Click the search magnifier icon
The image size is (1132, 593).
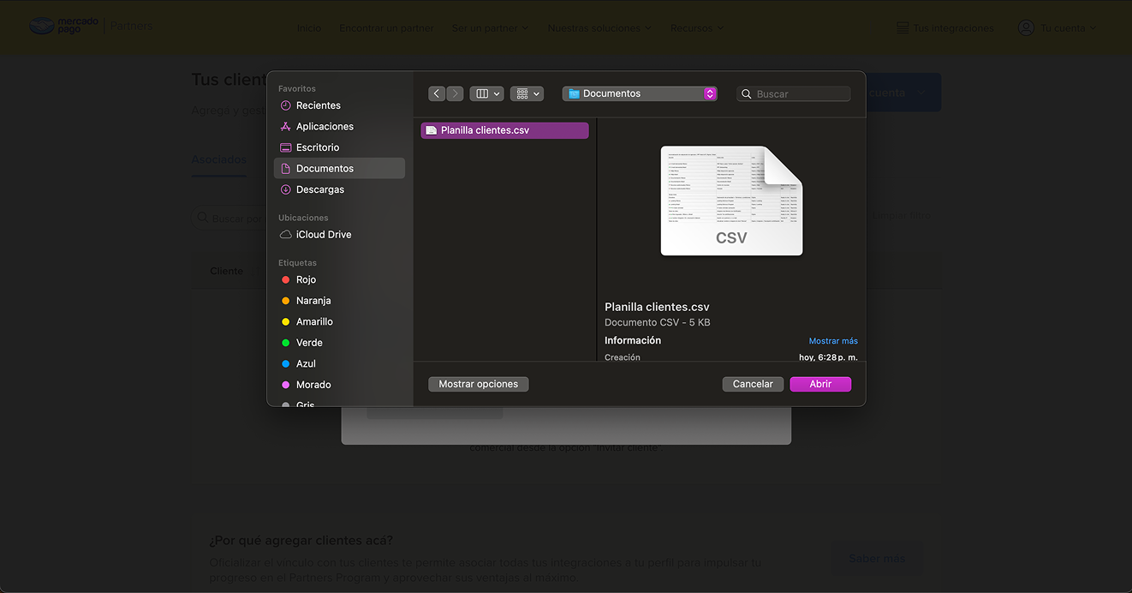(747, 94)
